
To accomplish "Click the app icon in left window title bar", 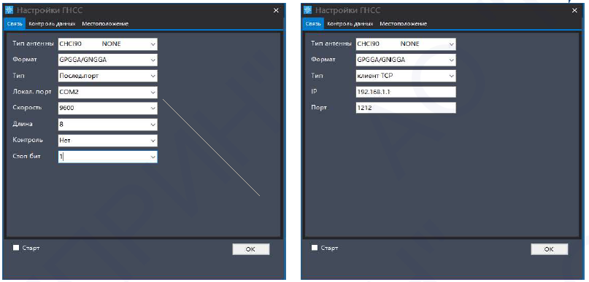I will 9,10.
